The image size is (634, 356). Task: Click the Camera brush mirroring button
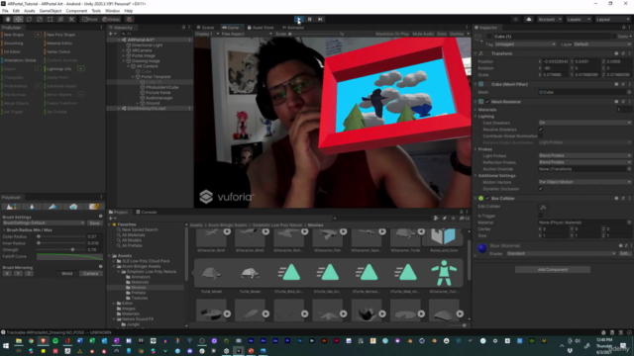pos(90,274)
